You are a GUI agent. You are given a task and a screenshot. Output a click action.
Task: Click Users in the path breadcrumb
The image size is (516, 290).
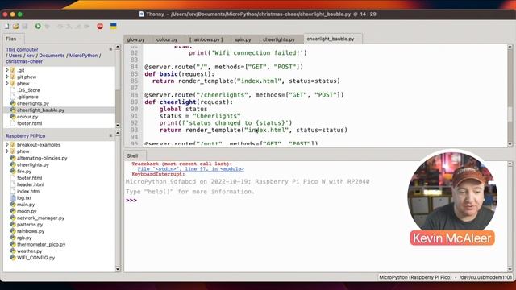15,56
